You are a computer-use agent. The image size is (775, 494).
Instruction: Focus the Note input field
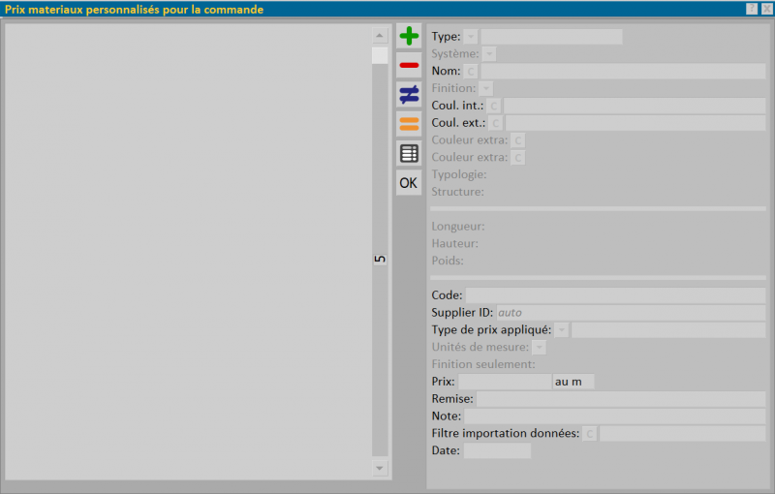[615, 417]
